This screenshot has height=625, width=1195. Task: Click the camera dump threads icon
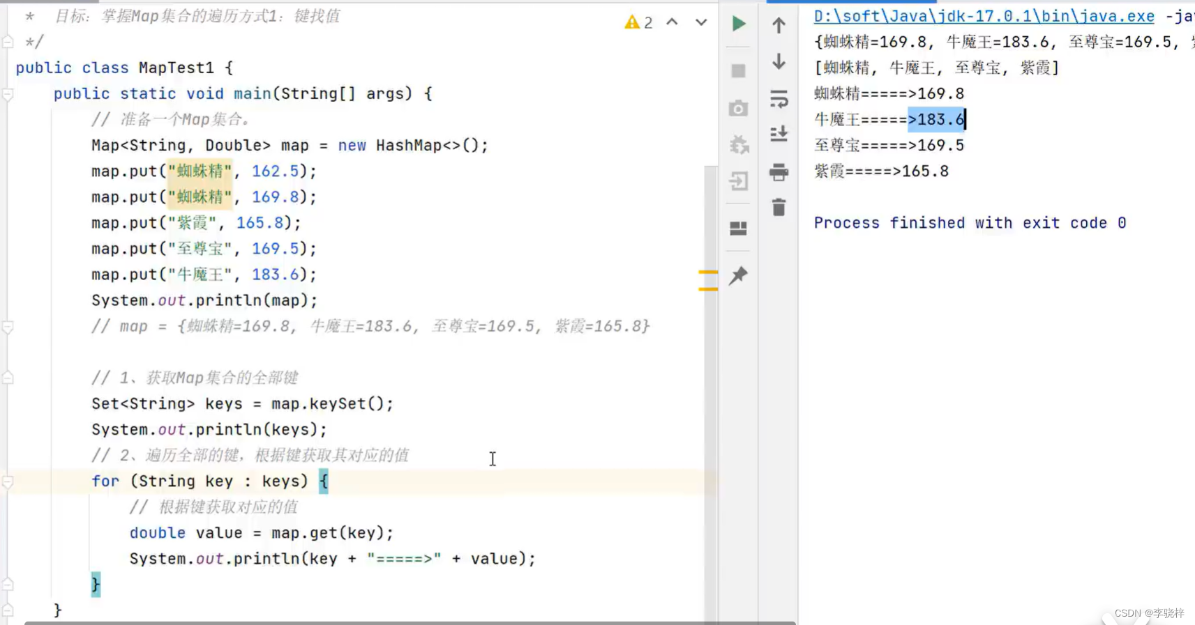739,108
